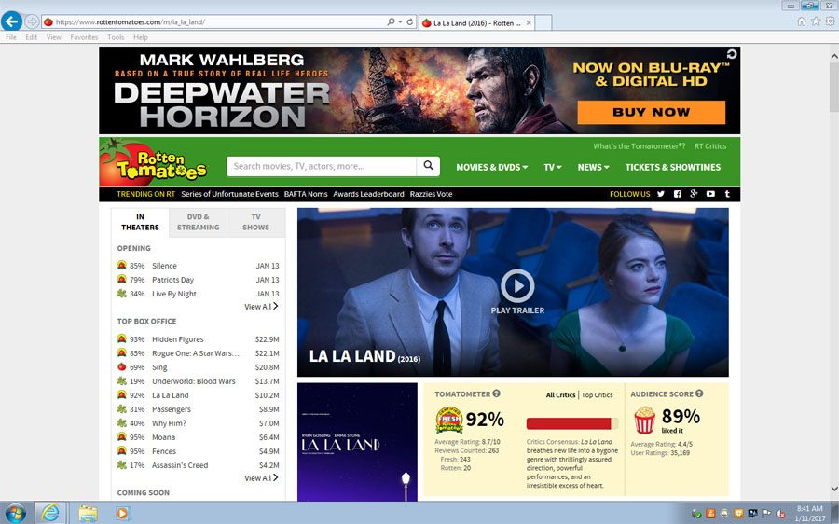Expand the Movies & DVDs dropdown
839x524 pixels.
491,167
